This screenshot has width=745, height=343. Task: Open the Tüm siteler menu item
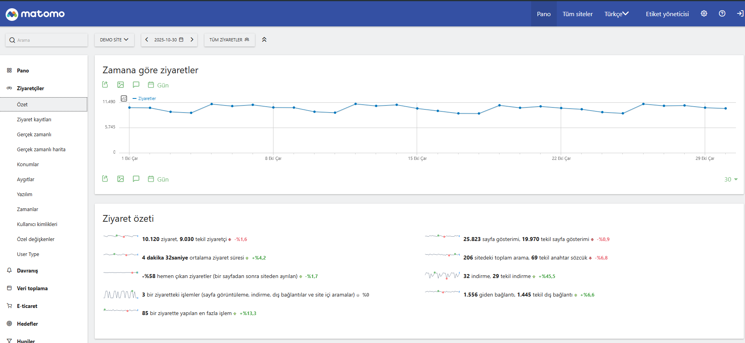[577, 14]
